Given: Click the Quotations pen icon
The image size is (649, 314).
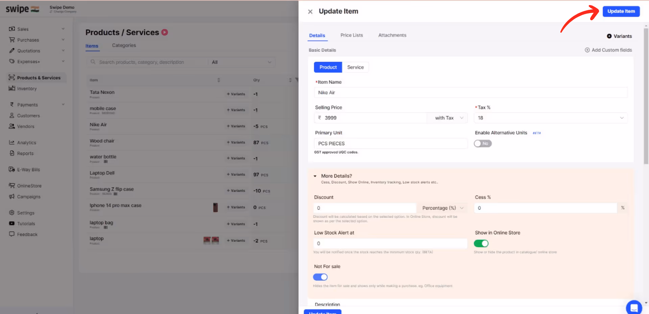Looking at the screenshot, I should coord(12,51).
